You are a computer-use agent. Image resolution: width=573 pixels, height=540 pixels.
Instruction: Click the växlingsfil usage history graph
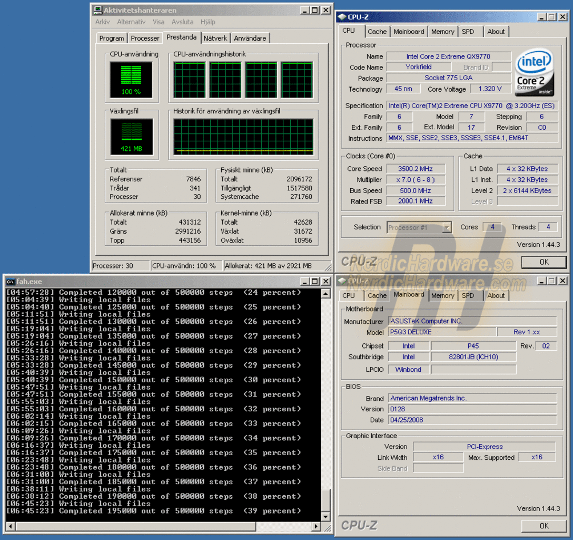(x=243, y=137)
